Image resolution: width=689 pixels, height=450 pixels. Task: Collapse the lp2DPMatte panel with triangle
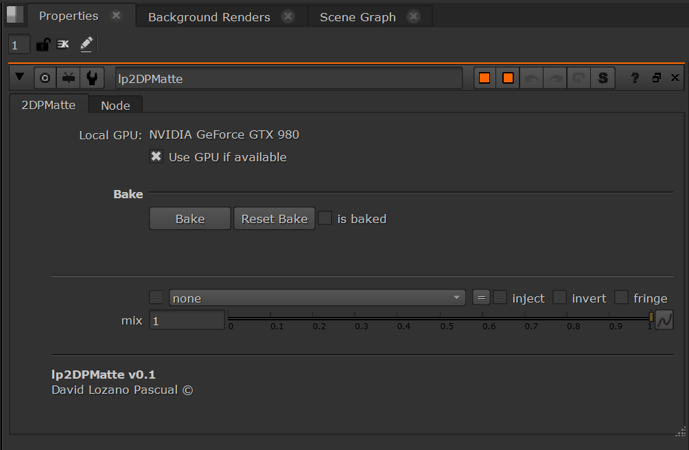point(20,78)
